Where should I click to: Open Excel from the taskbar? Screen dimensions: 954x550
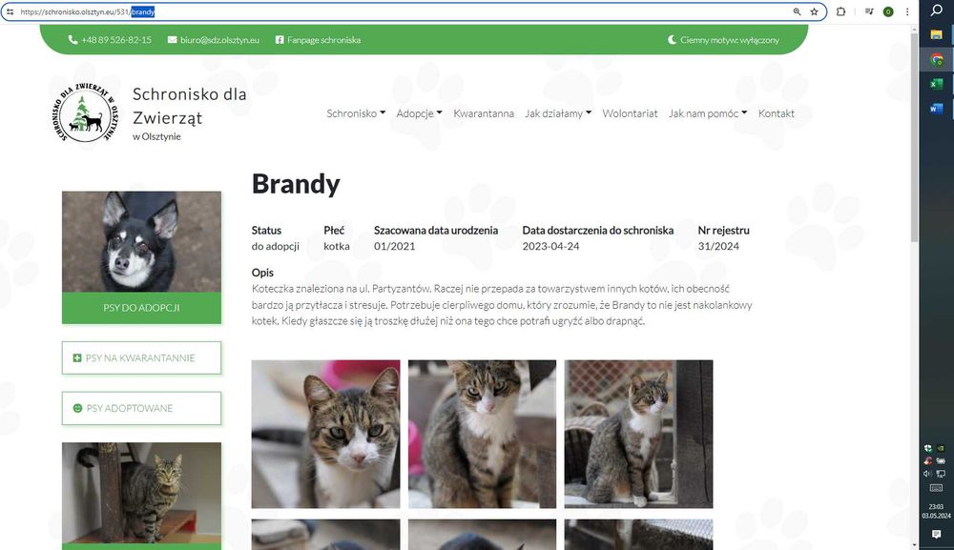click(x=937, y=85)
